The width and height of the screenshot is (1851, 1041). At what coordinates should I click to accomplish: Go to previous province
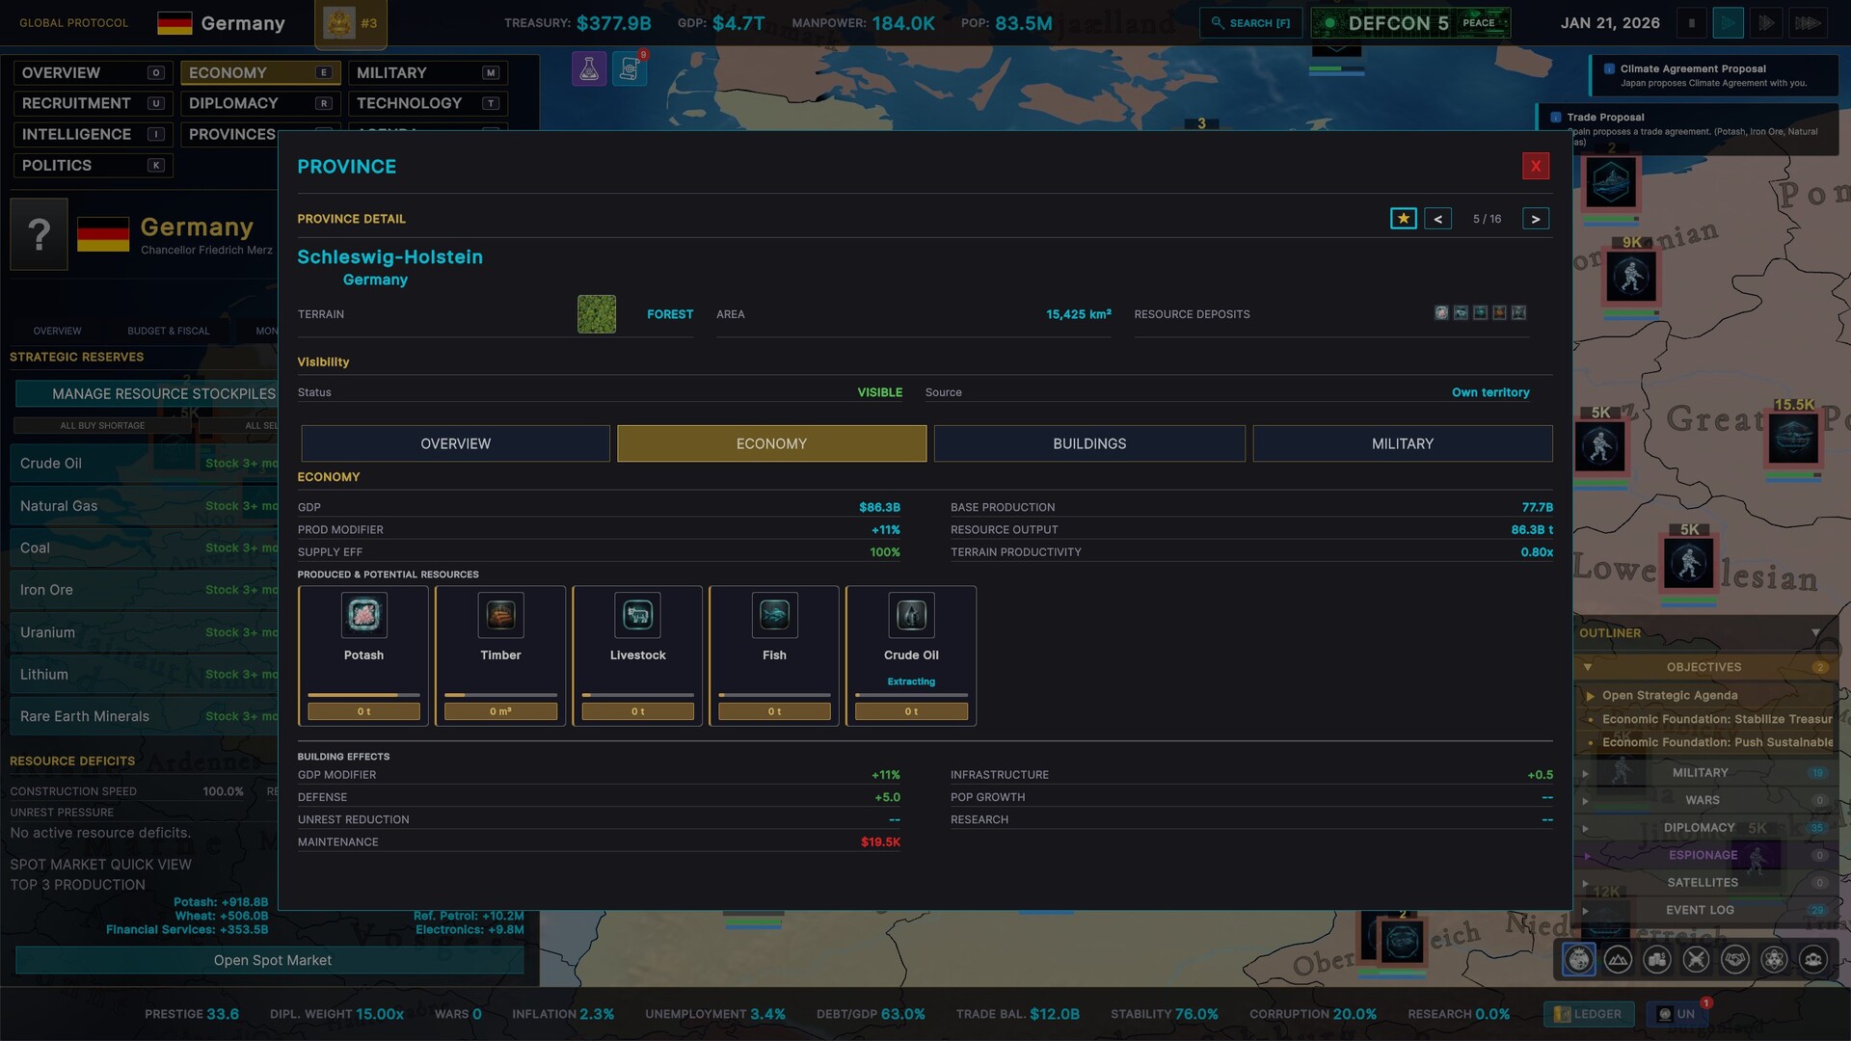coord(1437,219)
